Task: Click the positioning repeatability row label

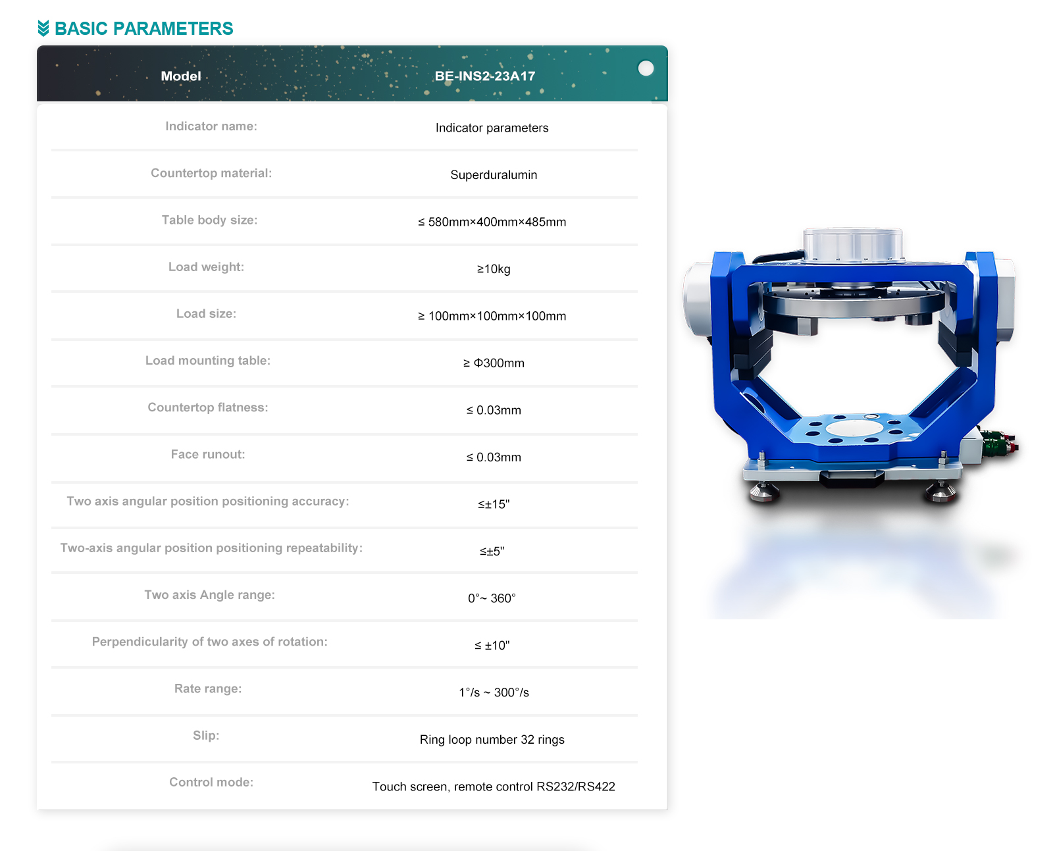Action: (x=211, y=548)
